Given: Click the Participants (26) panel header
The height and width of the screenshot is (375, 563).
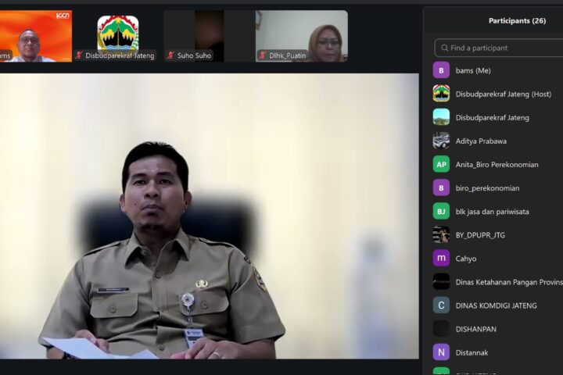Looking at the screenshot, I should click(517, 21).
